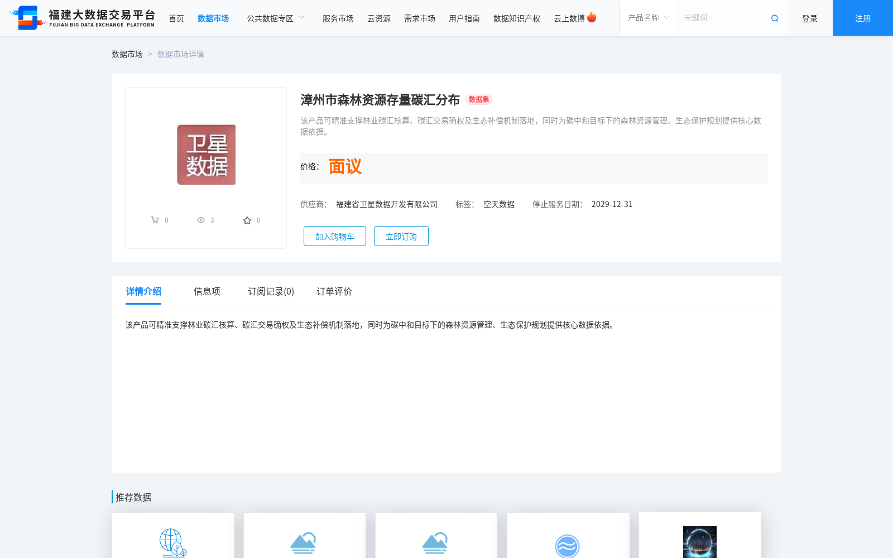Click the shopping cart count icon

[x=155, y=220]
